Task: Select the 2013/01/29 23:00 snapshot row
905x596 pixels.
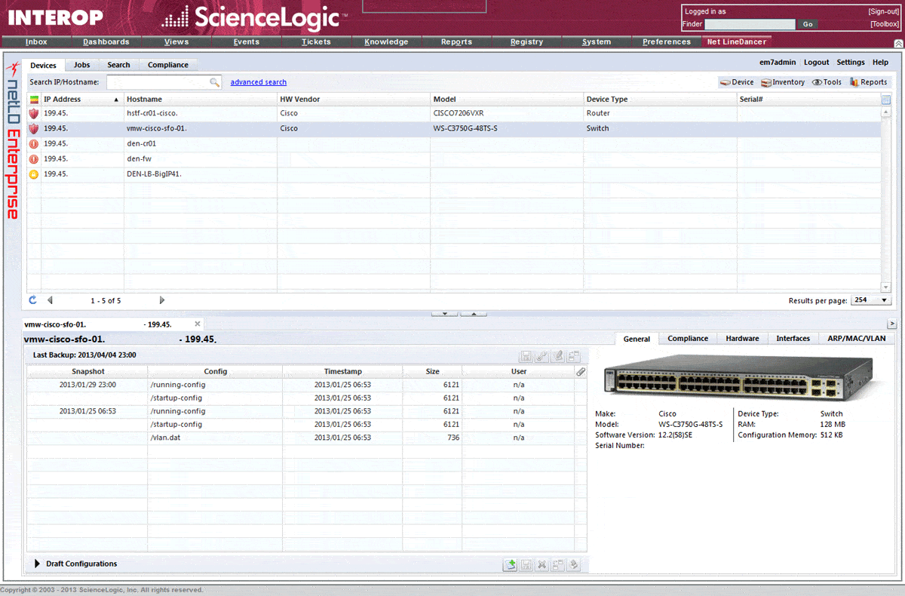Action: tap(306, 385)
